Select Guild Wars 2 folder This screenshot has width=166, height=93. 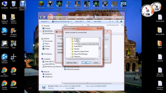pos(78,46)
